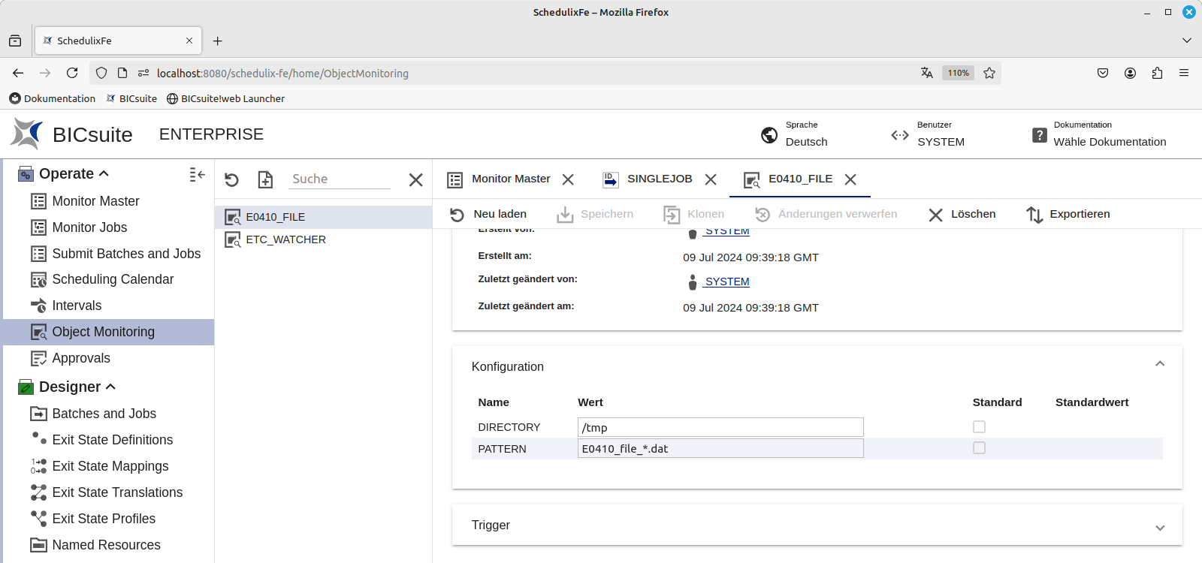
Task: Close the SINGLEJOB tab
Action: [711, 179]
